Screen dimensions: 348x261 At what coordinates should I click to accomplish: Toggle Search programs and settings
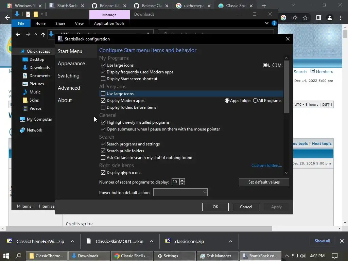click(x=103, y=144)
